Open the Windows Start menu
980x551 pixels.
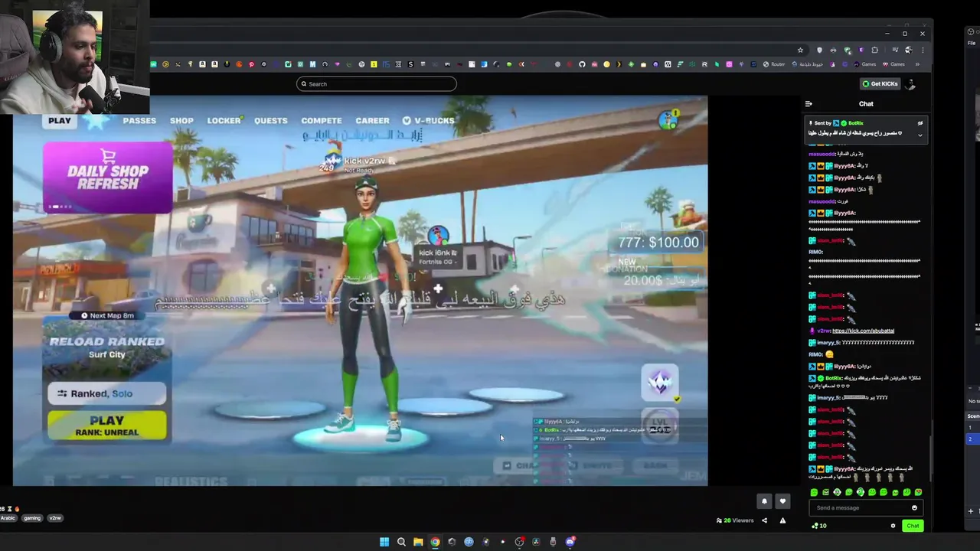click(384, 542)
